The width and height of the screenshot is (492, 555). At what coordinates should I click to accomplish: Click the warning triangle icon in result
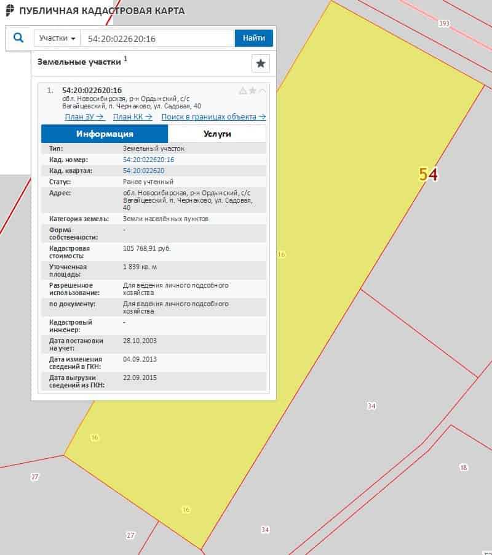(x=242, y=91)
